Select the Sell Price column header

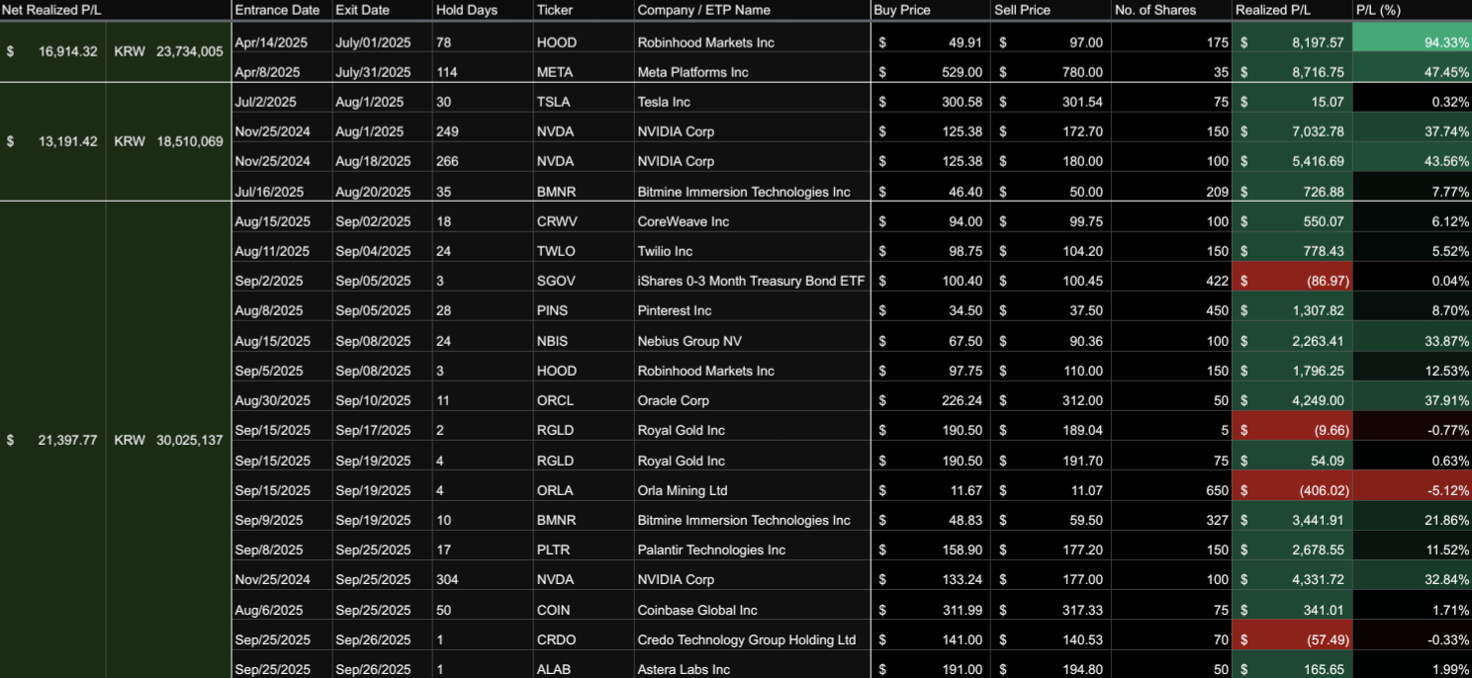point(1050,10)
